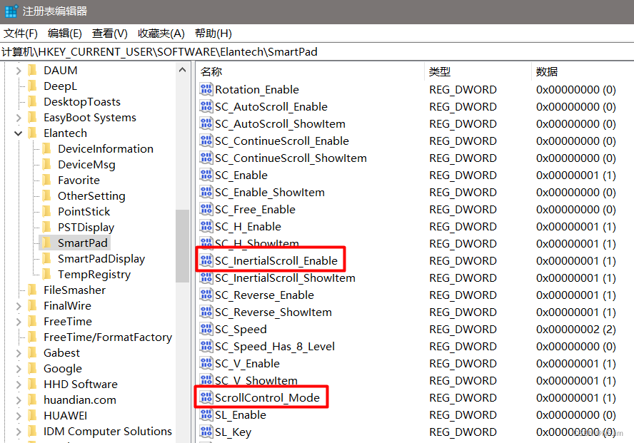Viewport: 634px width, 443px height.
Task: Click the DWORD icon of SL_Enable
Action: (206, 414)
